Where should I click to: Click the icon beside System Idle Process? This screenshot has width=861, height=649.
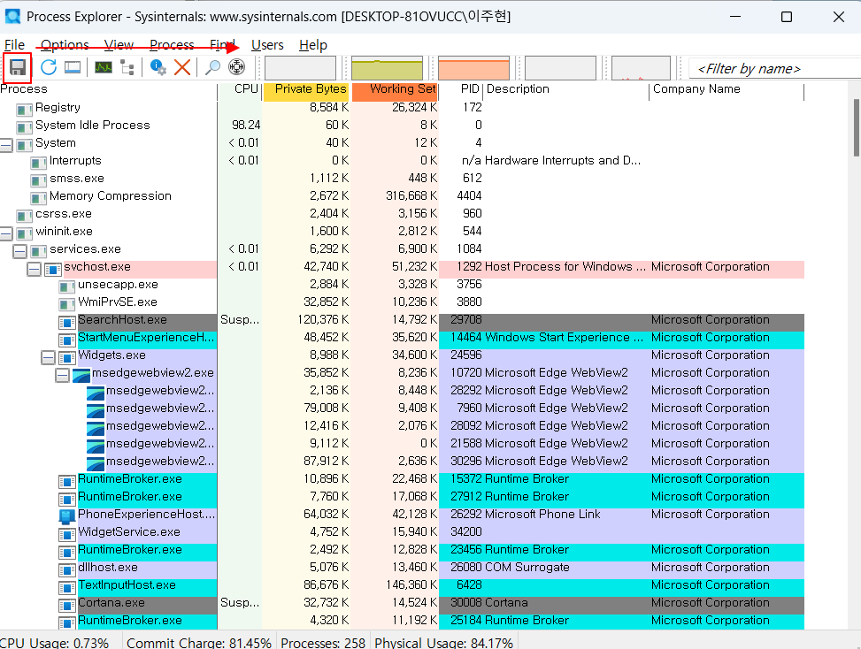click(x=24, y=126)
